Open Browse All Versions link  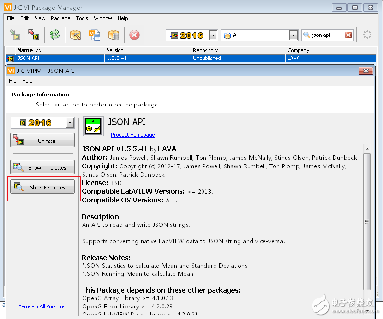click(x=42, y=307)
